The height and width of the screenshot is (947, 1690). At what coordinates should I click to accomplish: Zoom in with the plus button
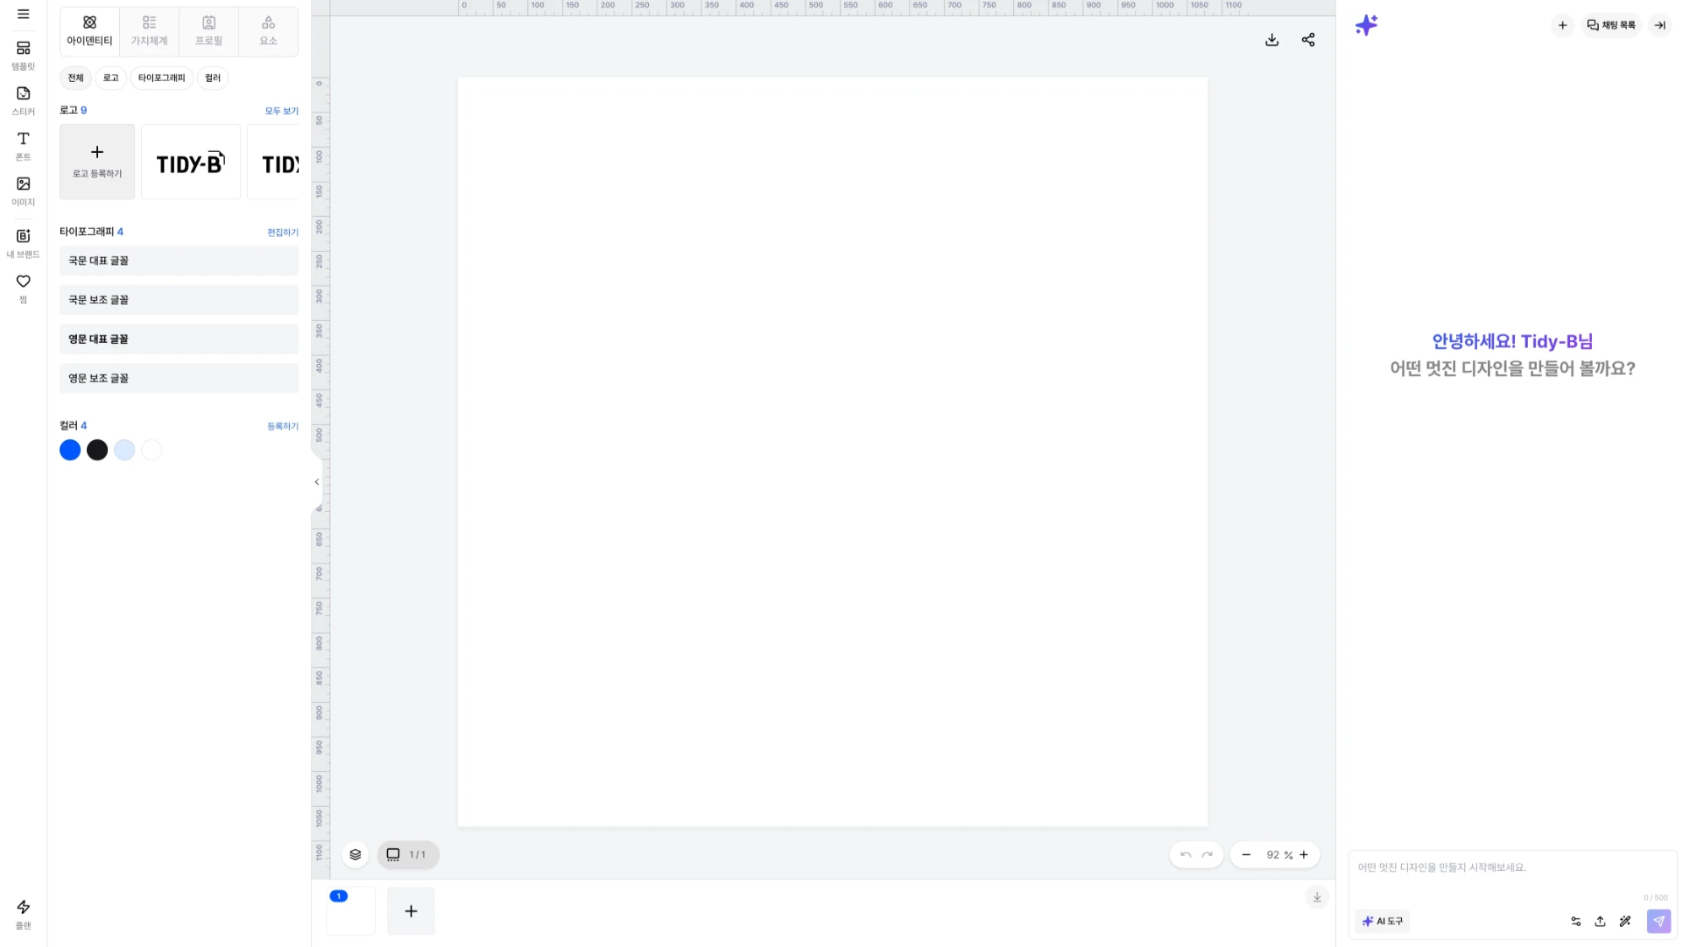[1304, 855]
